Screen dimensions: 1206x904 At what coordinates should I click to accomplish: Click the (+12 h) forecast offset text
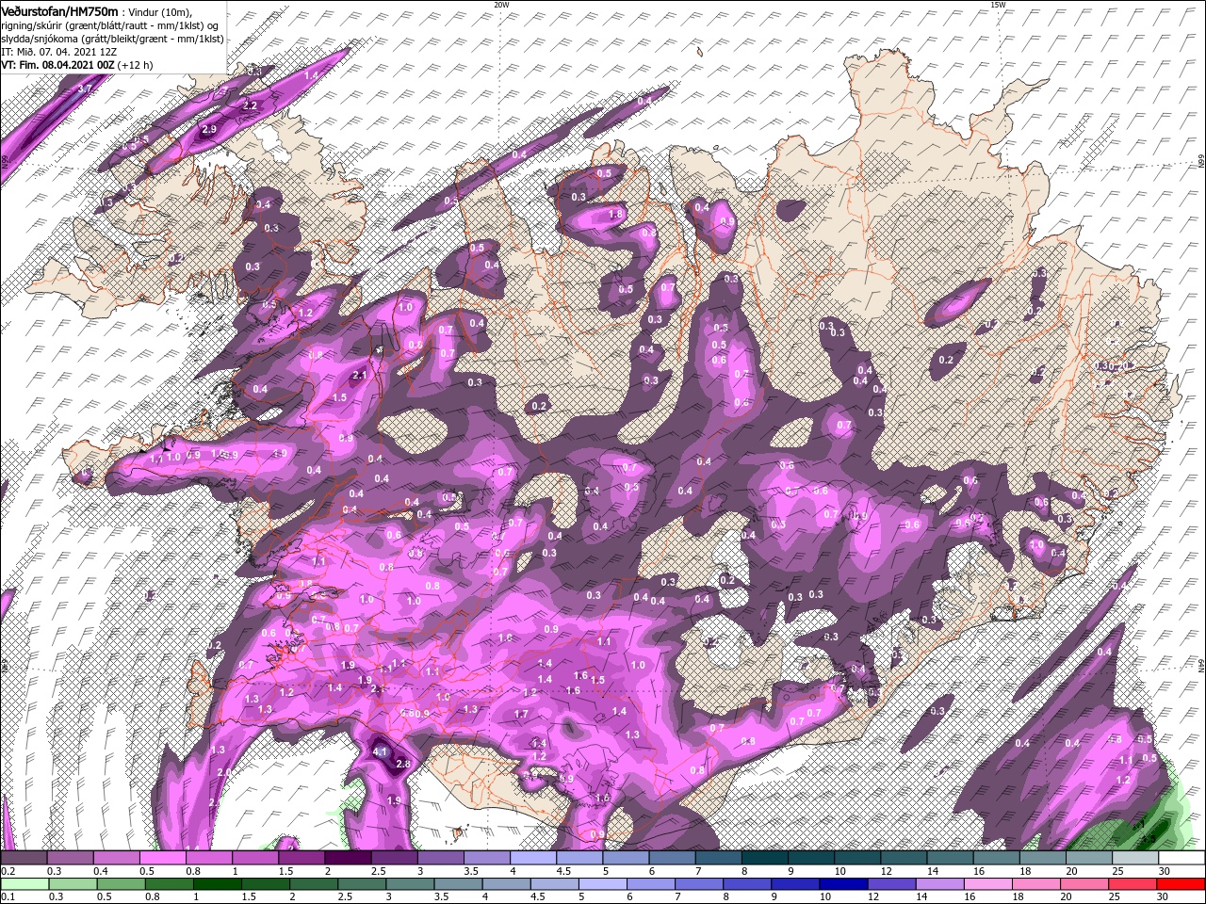[x=136, y=65]
